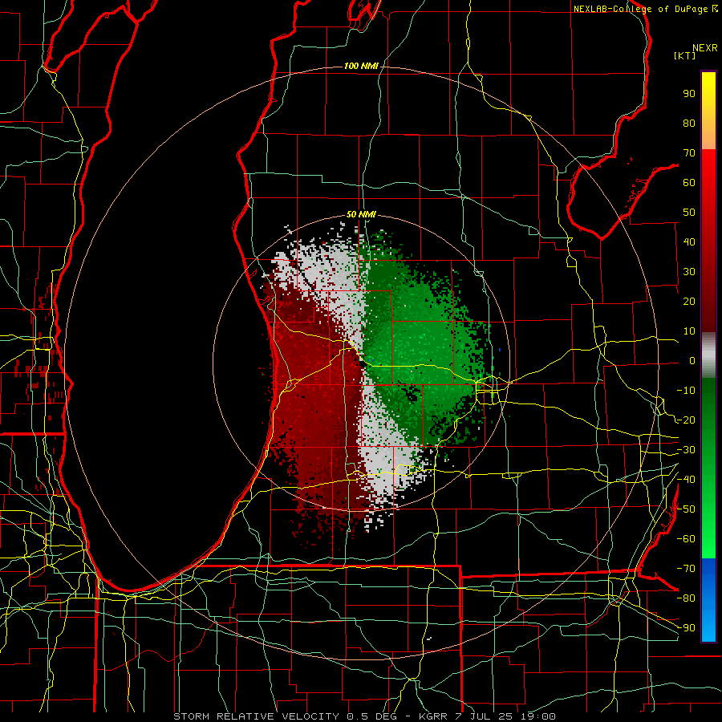The image size is (722, 722).
Task: Click the positive 80 value on the velocity scale
Action: coord(689,124)
